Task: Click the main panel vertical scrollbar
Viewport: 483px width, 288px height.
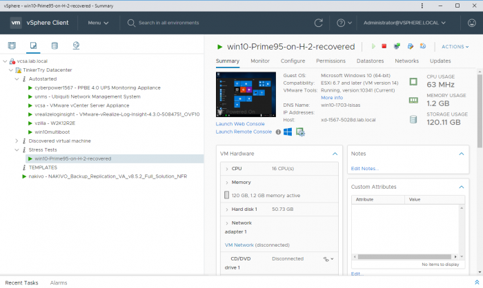Action: click(480, 110)
